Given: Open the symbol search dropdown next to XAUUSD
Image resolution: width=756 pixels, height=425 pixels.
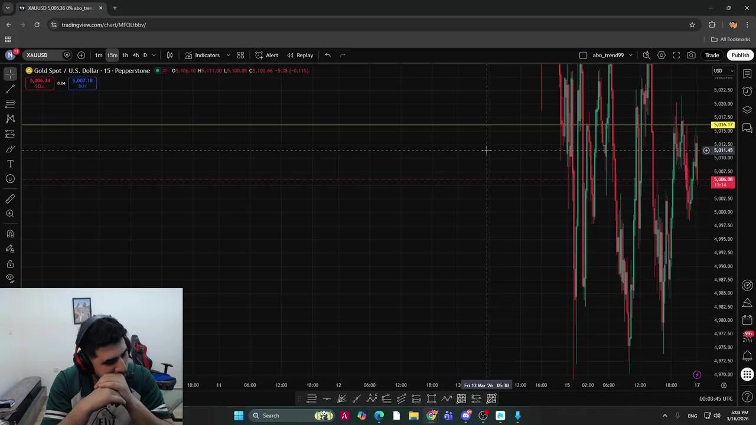Looking at the screenshot, I should (67, 55).
